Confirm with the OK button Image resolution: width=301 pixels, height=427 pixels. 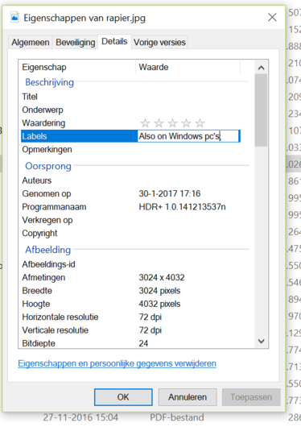click(123, 397)
